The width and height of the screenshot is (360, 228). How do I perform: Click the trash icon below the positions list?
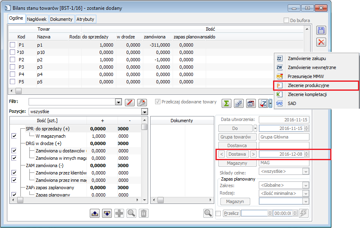(144, 213)
